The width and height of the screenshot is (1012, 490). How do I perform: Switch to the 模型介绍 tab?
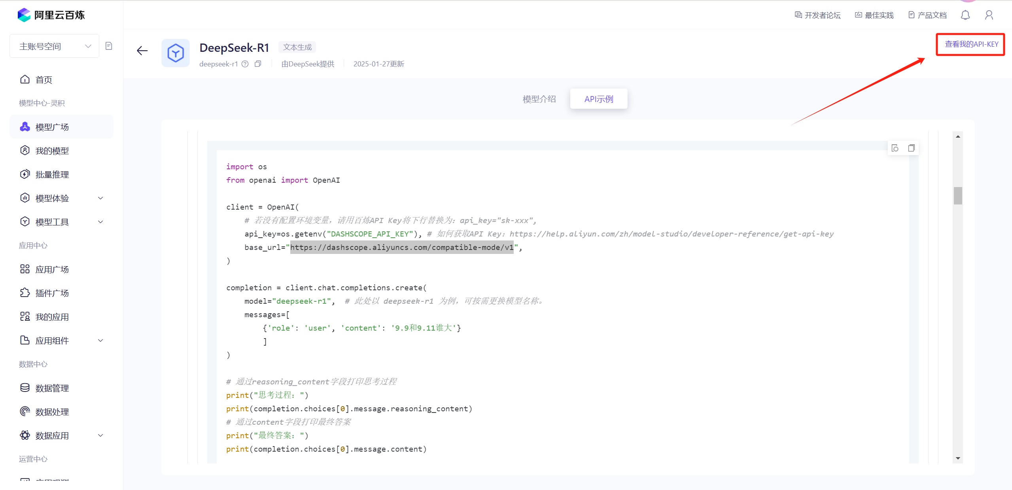coord(539,99)
